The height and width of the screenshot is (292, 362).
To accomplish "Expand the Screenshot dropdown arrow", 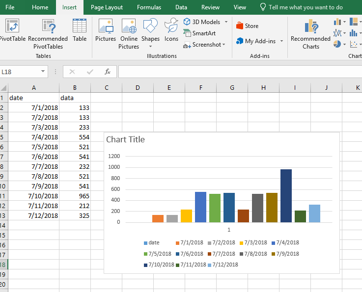I will 223,44.
